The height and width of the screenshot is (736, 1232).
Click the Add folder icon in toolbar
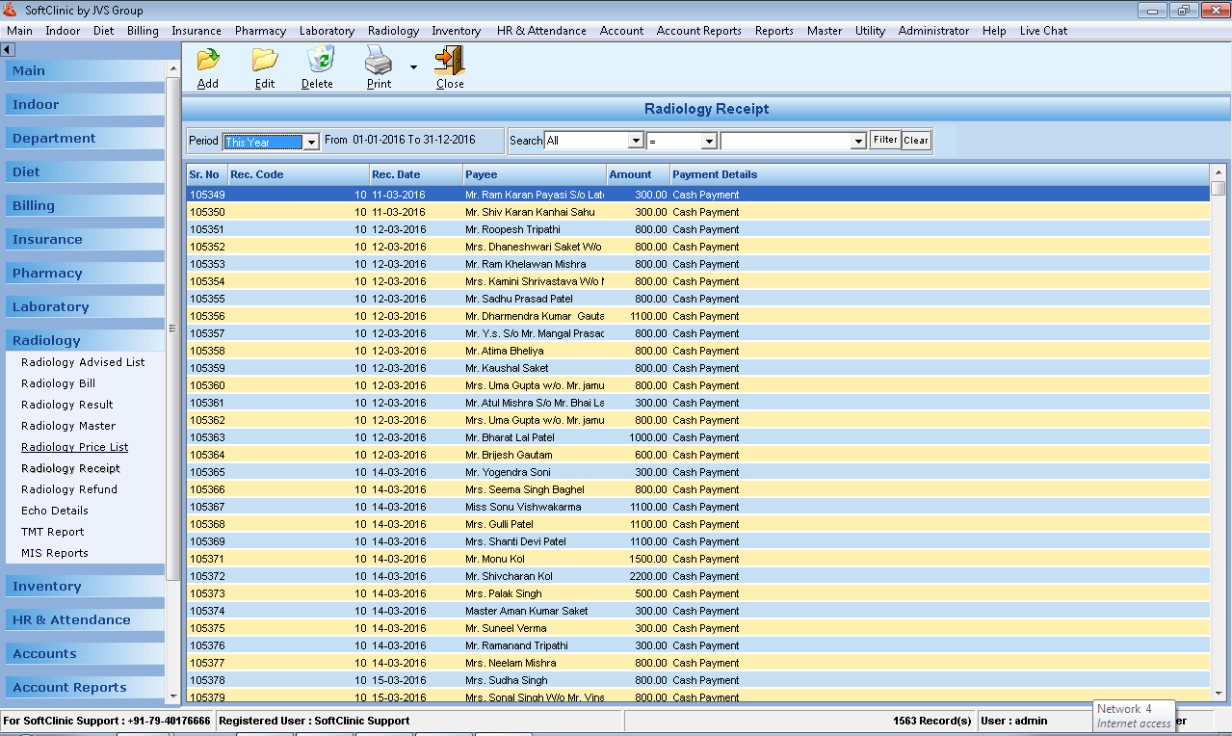[208, 61]
